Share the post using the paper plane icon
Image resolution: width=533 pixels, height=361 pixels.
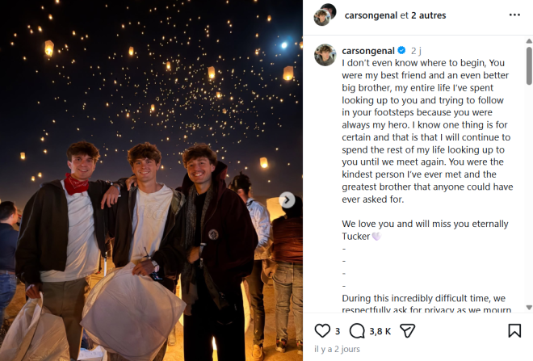click(408, 330)
